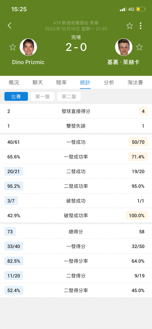This screenshot has width=152, height=329.
Task: Switch to the 聊天 tab
Action: (x=38, y=83)
